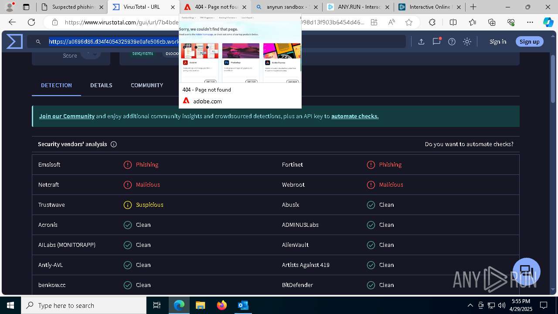558x314 pixels.
Task: Click the Artists Against 419 vendor name
Action: 306,265
